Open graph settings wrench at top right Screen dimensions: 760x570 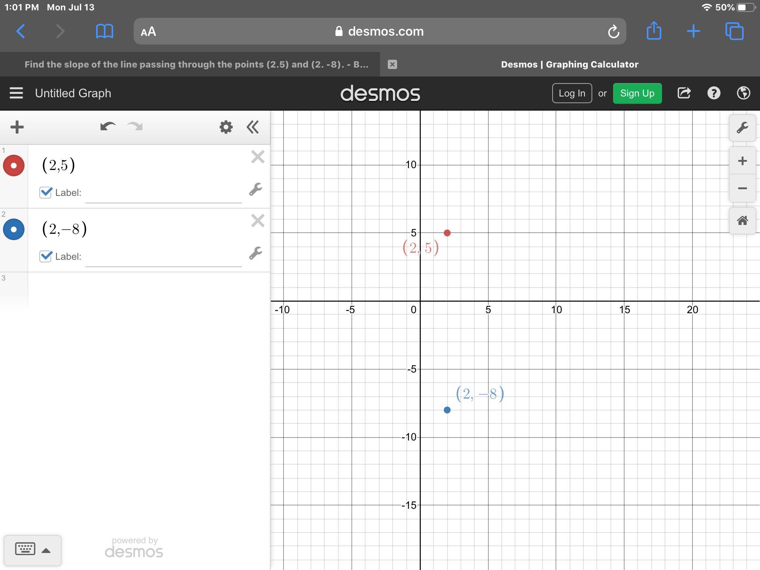click(x=742, y=128)
